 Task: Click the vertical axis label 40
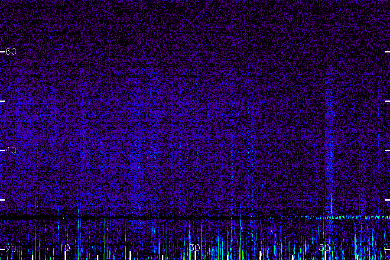(x=11, y=150)
